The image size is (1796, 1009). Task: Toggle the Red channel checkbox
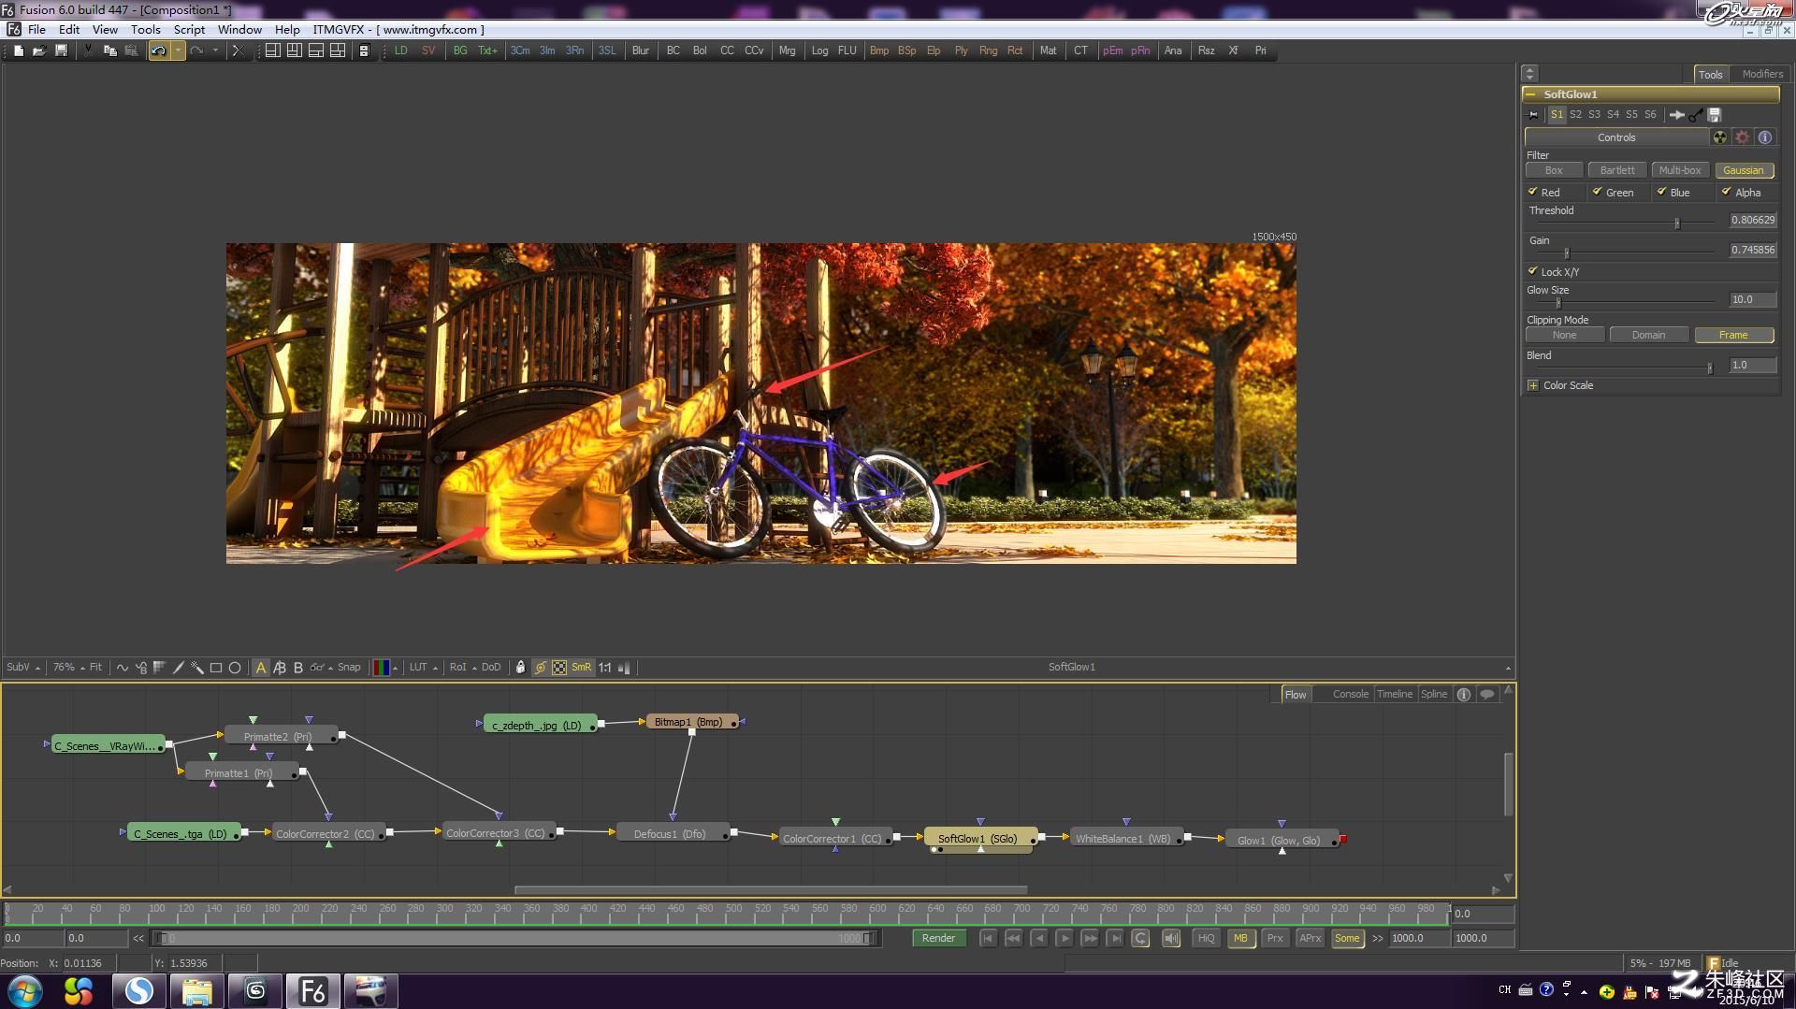click(1532, 192)
